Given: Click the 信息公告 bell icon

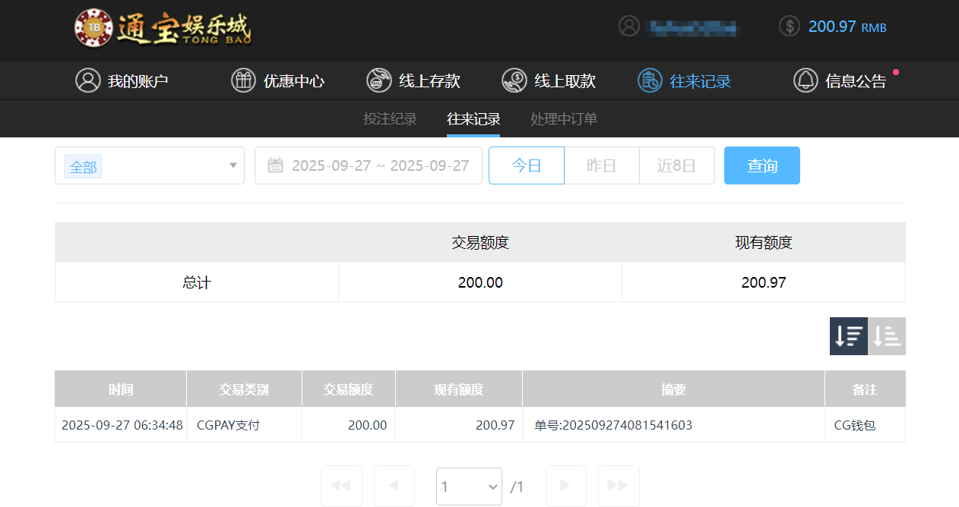Looking at the screenshot, I should [x=805, y=80].
